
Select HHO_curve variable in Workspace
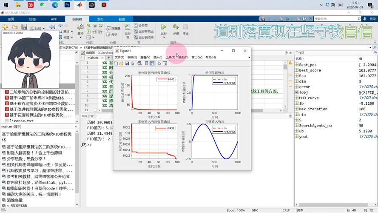pos(309,98)
